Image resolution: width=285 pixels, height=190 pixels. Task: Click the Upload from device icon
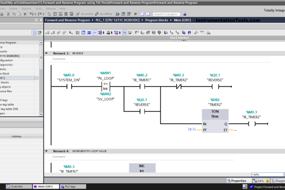coord(61,14)
